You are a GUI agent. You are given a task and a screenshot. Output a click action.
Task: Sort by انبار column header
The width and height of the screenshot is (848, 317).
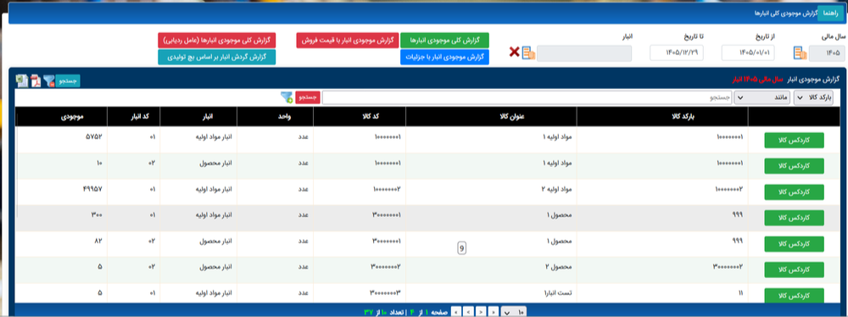198,117
